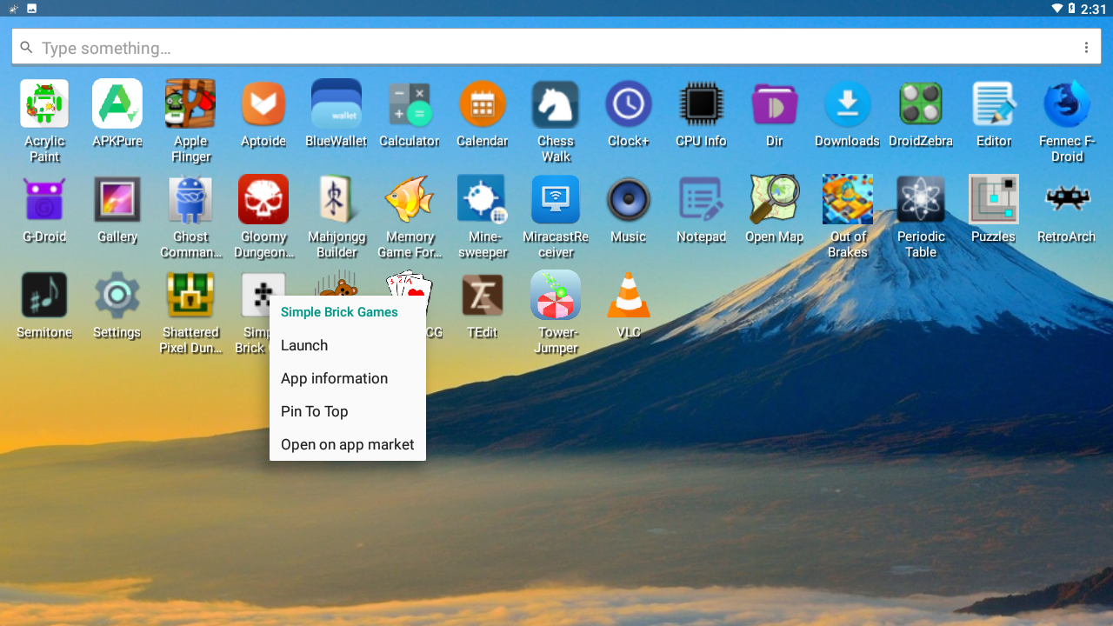The height and width of the screenshot is (626, 1113).
Task: Open Apple Flinger game
Action: (190, 104)
